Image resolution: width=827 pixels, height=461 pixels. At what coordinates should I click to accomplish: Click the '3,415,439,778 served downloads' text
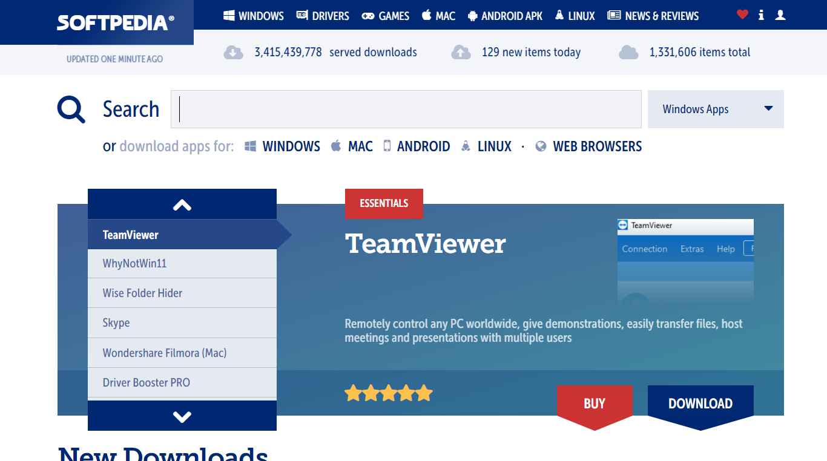[335, 52]
